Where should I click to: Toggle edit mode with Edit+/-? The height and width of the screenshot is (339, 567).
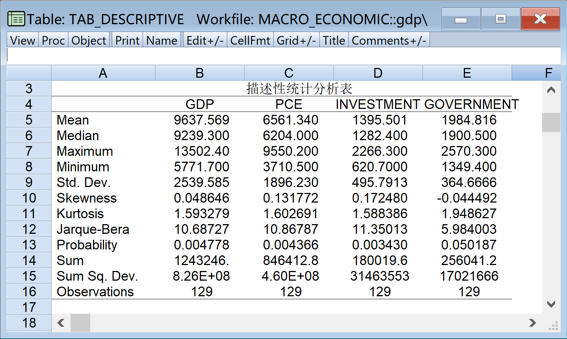205,40
